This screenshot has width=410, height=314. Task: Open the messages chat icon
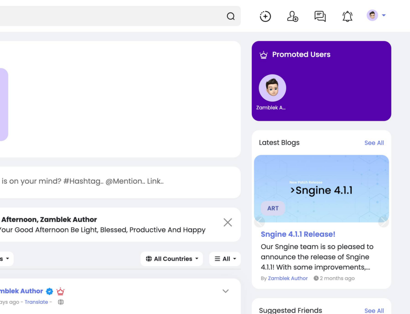tap(320, 16)
